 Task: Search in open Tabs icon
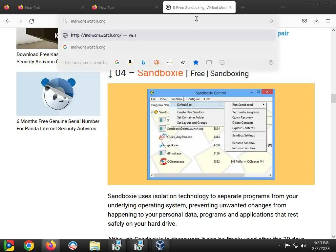coord(209,62)
